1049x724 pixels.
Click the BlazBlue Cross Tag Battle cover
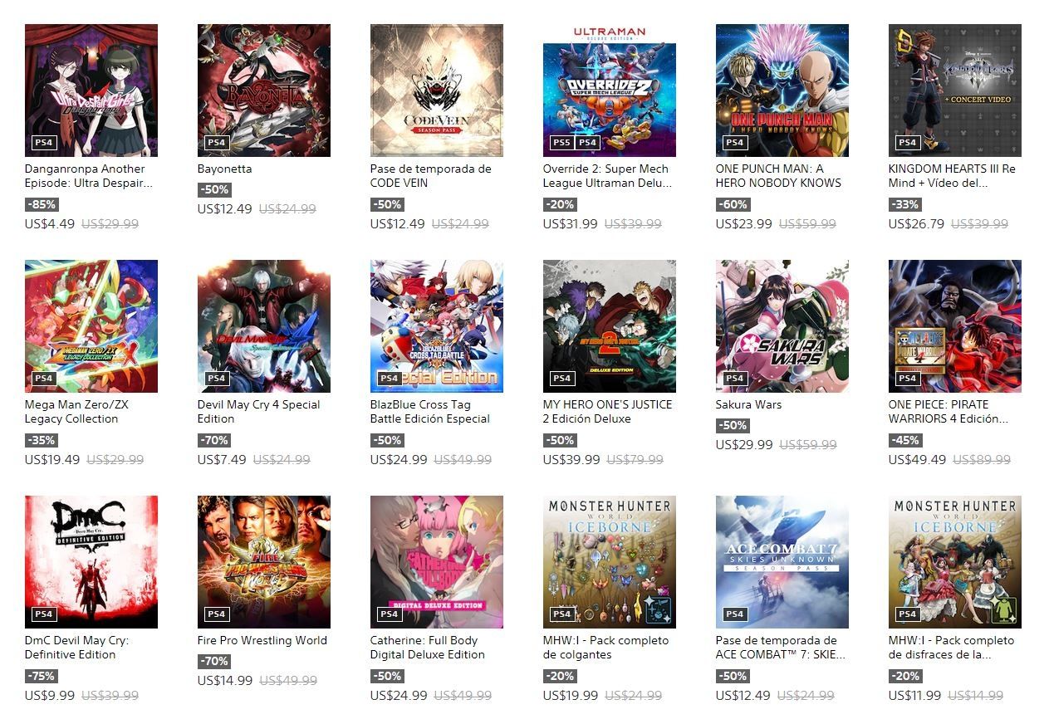[437, 326]
